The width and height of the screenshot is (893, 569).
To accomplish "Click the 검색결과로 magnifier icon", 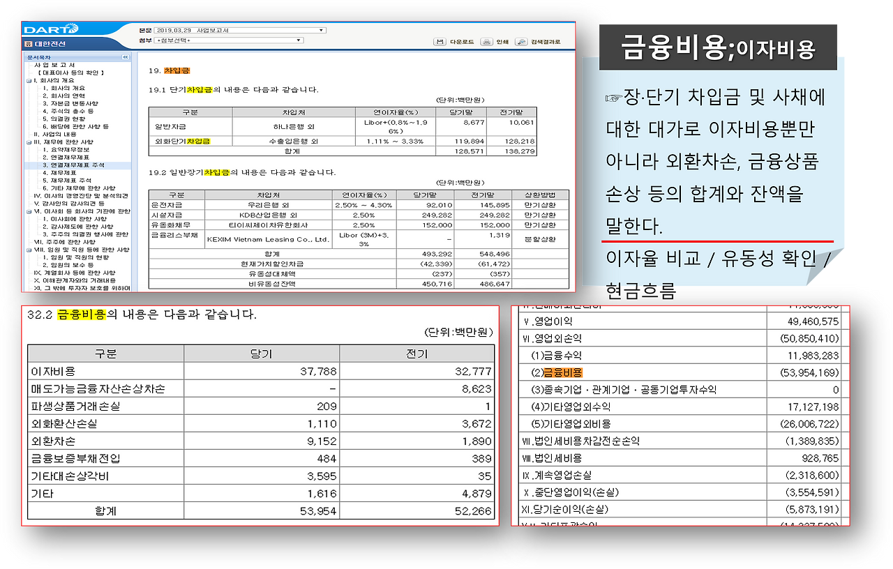I will pyautogui.click(x=521, y=42).
